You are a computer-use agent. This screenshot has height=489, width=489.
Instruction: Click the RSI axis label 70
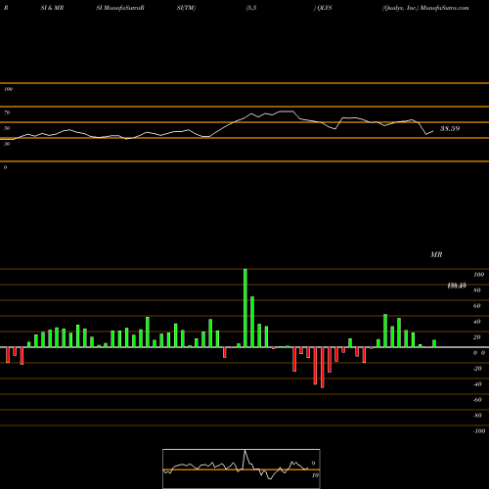click(x=7, y=112)
